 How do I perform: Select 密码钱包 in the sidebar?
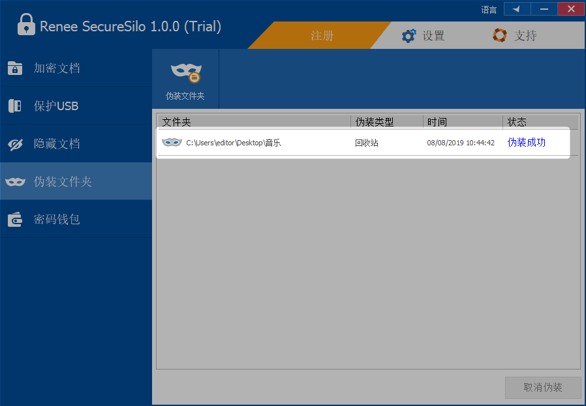click(76, 219)
